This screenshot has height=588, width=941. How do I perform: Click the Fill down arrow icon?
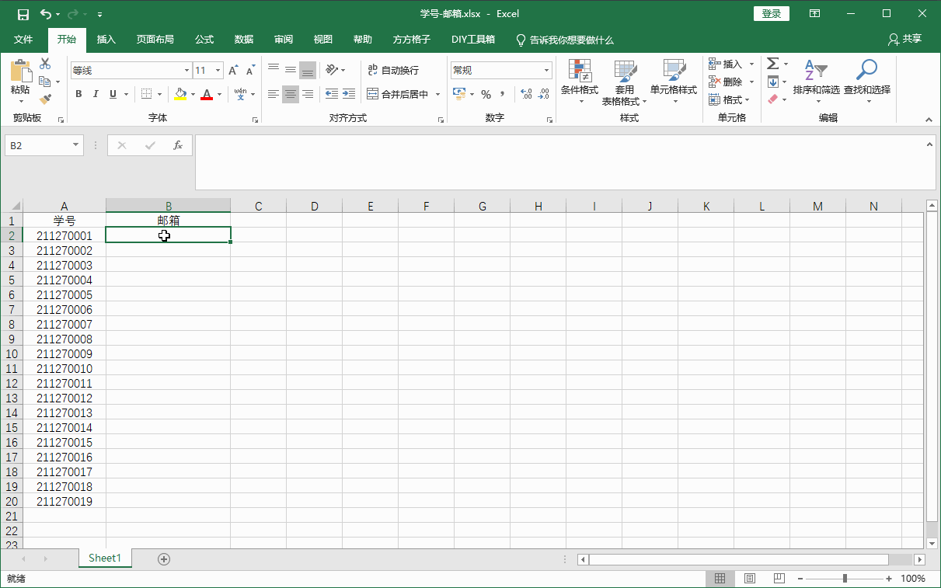pyautogui.click(x=773, y=82)
